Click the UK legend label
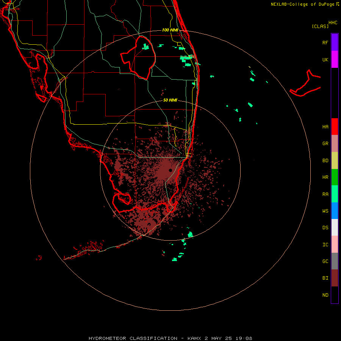The height and width of the screenshot is (341, 341). [x=325, y=59]
